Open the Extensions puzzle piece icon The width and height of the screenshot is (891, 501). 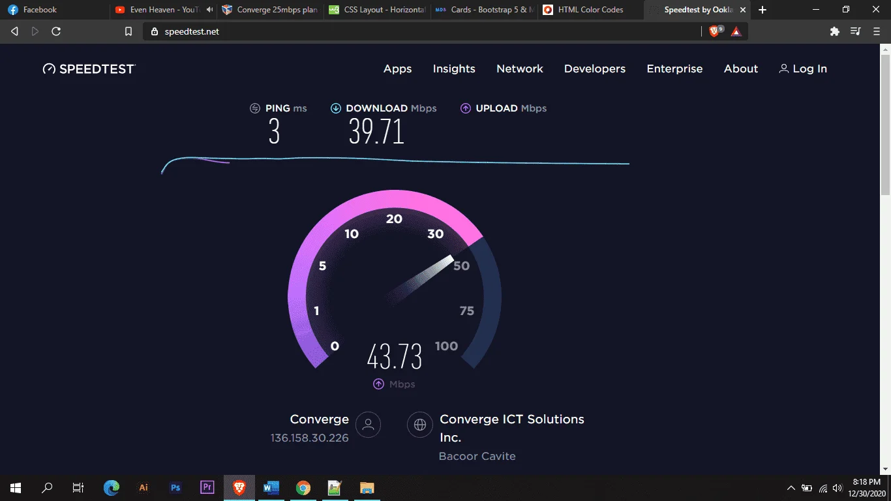[x=834, y=31]
